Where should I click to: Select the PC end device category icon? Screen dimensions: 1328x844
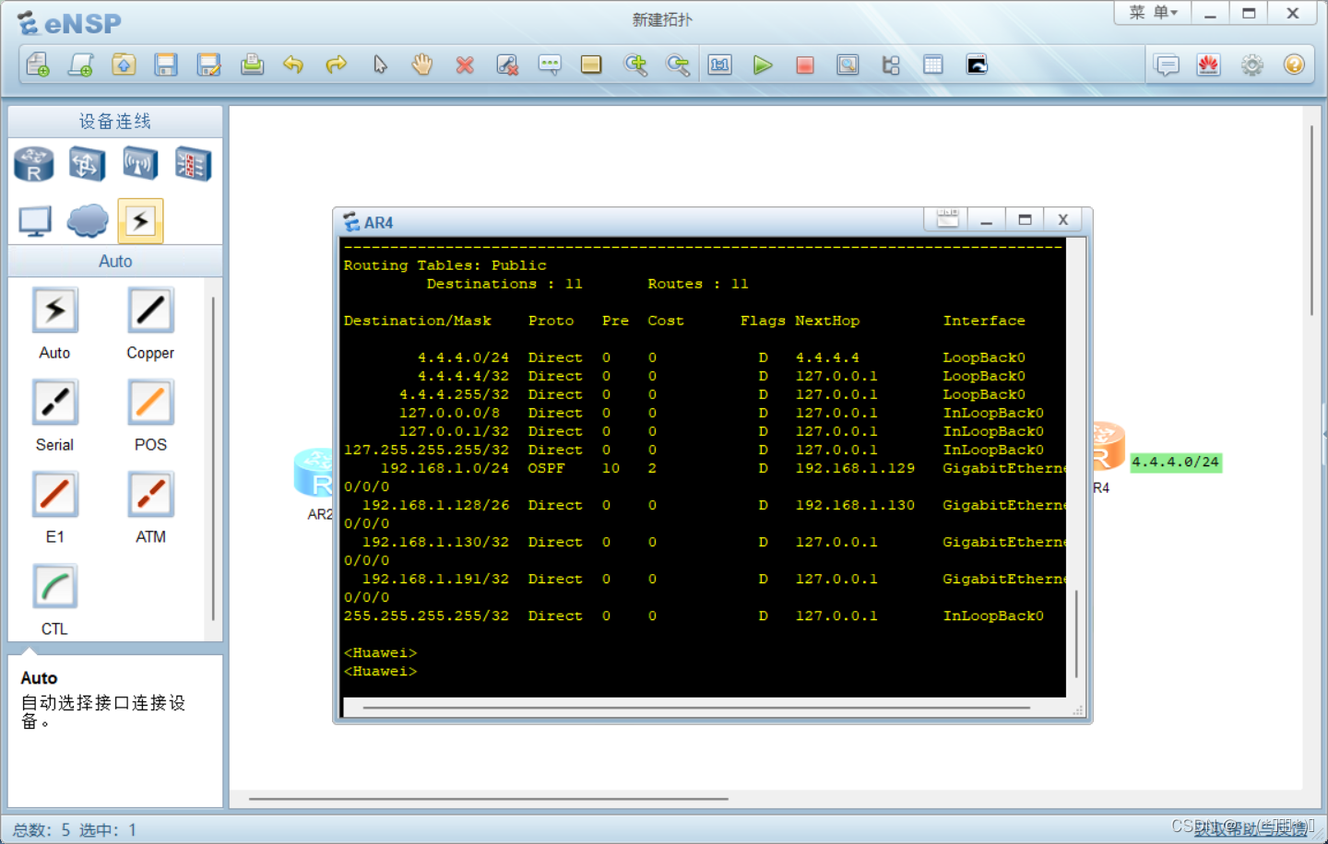click(x=35, y=221)
